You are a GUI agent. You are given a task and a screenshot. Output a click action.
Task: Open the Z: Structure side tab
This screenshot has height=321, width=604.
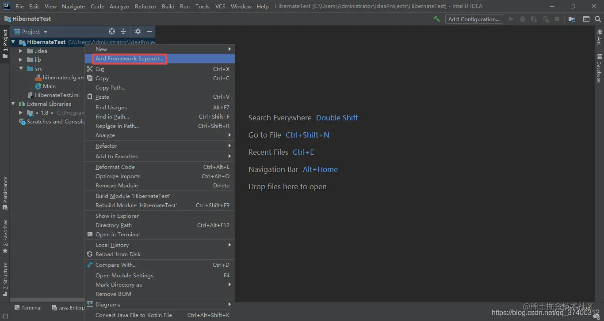pyautogui.click(x=5, y=279)
